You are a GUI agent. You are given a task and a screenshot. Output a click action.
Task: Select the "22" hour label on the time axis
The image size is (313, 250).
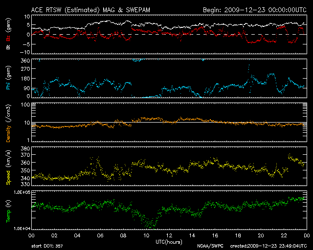coord(284,235)
